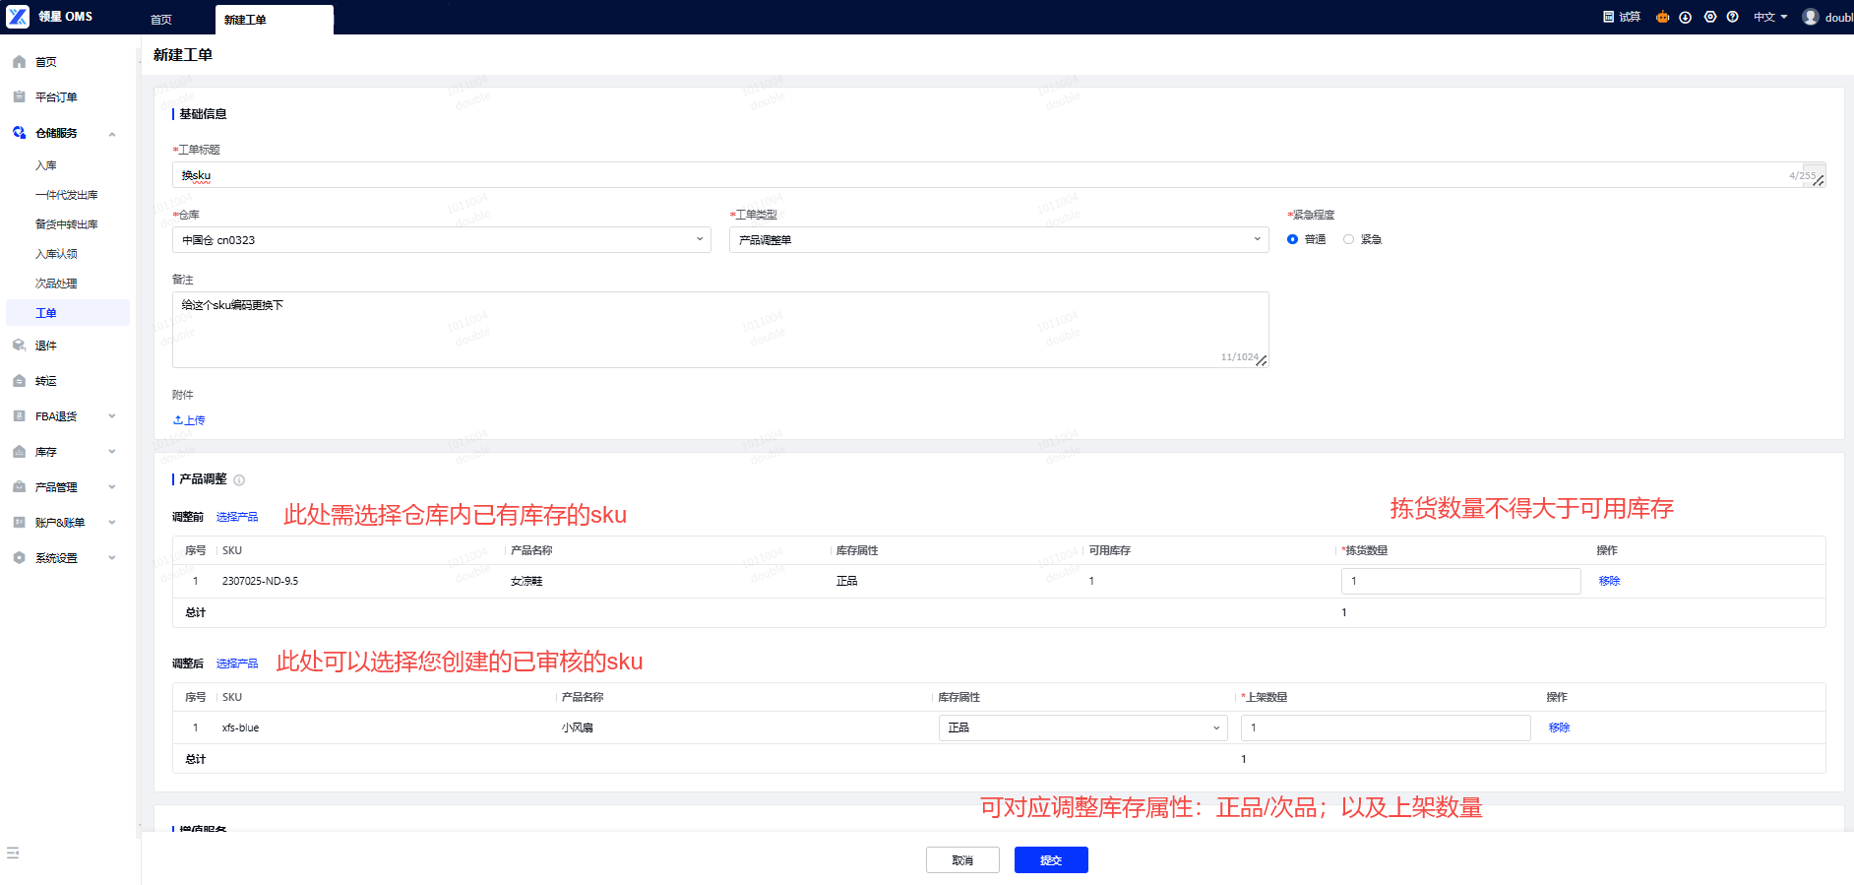Click the 备注 remarks textarea
The image size is (1854, 885).
point(720,330)
